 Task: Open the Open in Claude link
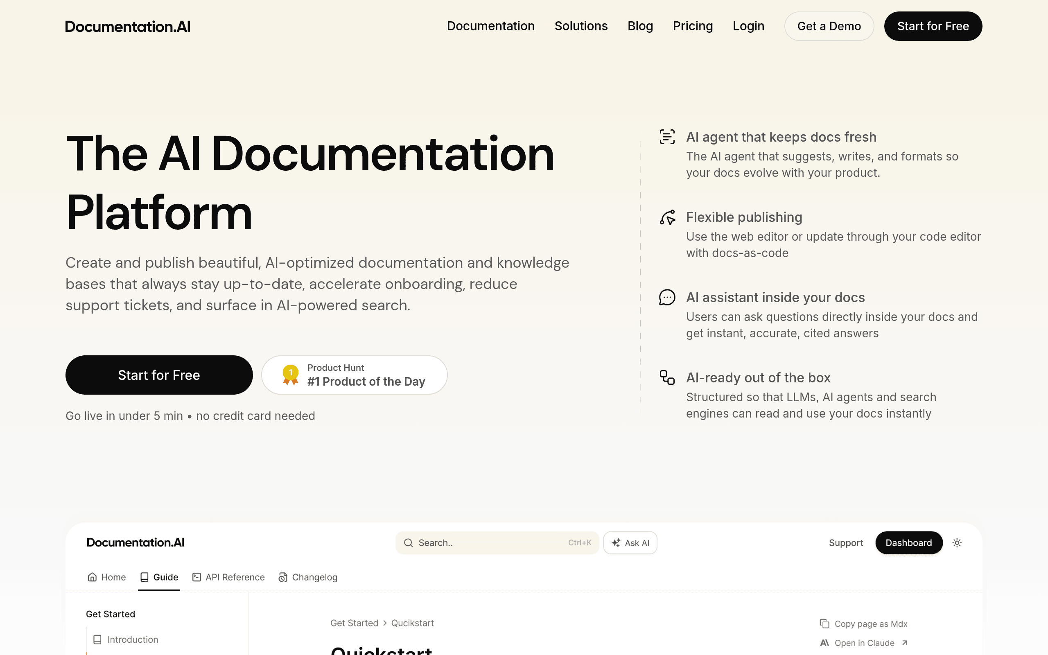[864, 643]
